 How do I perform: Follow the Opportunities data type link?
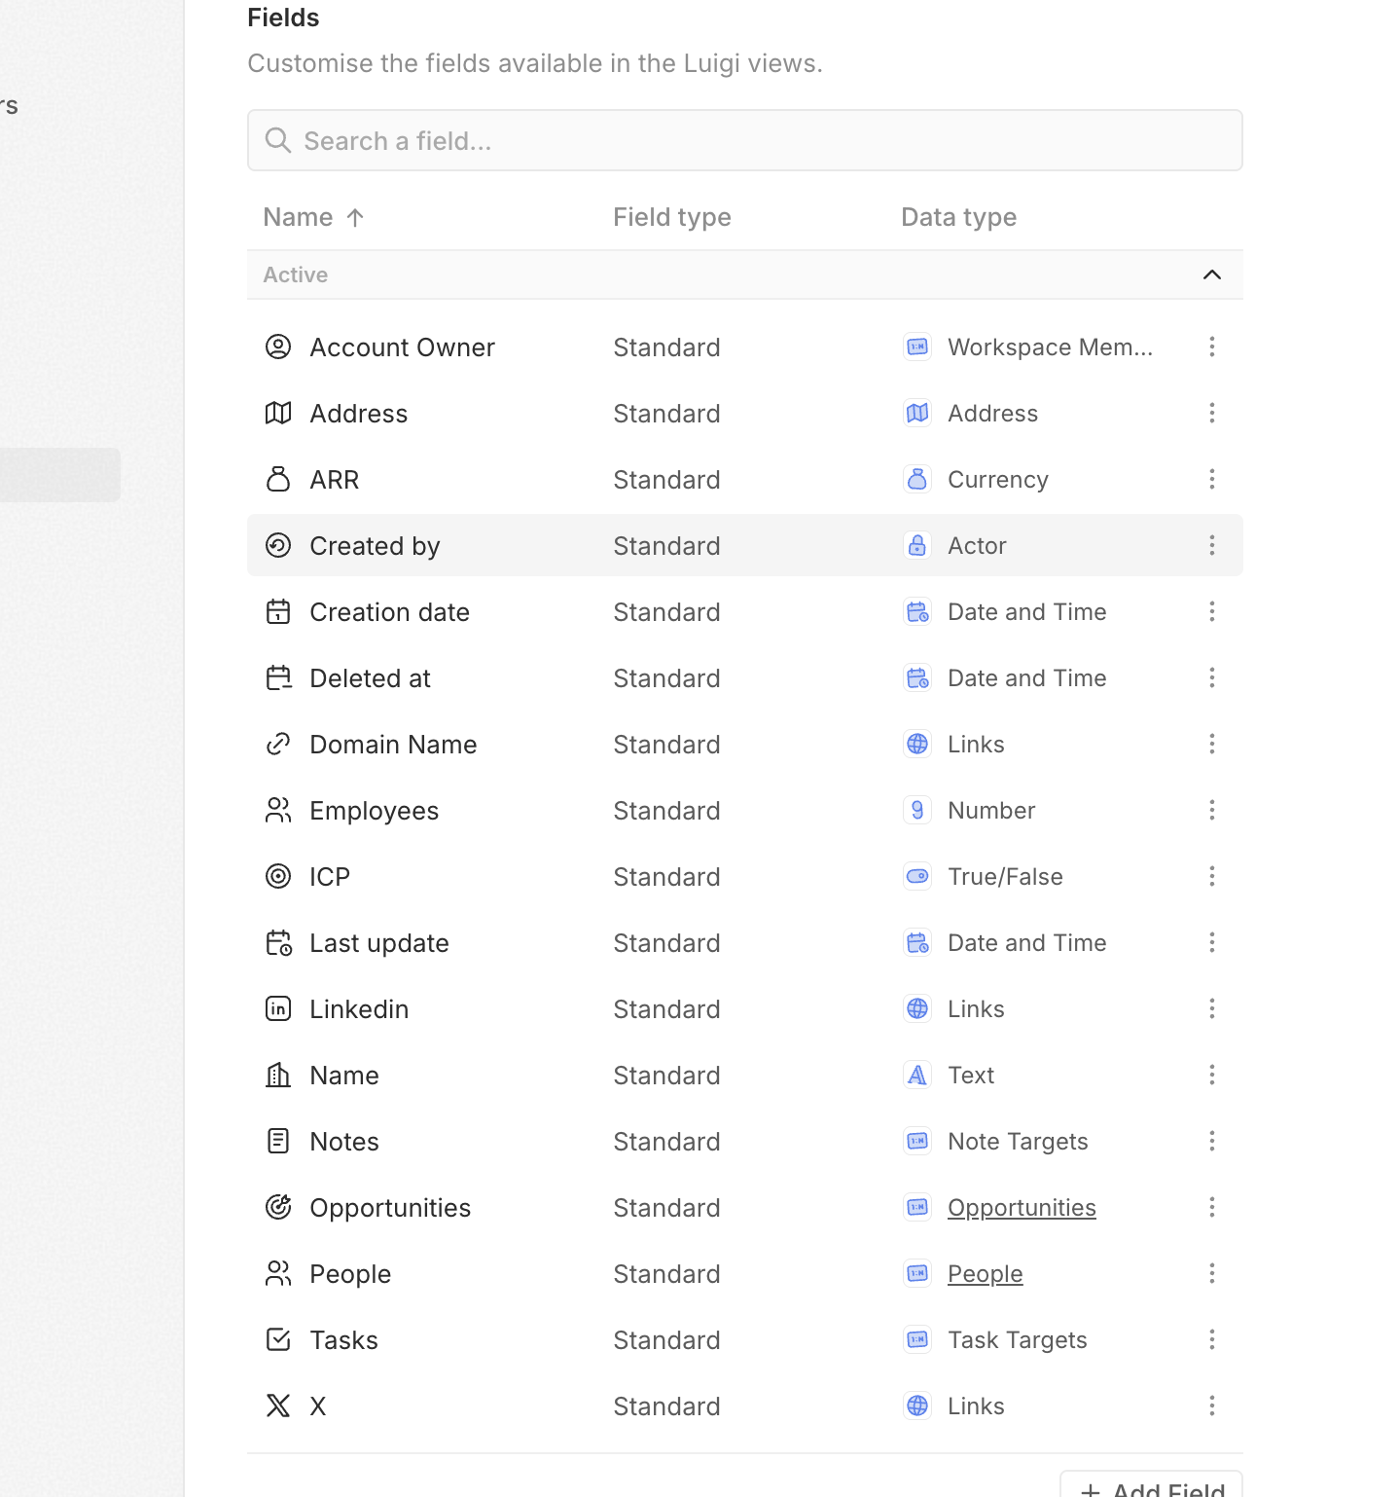click(x=1022, y=1208)
